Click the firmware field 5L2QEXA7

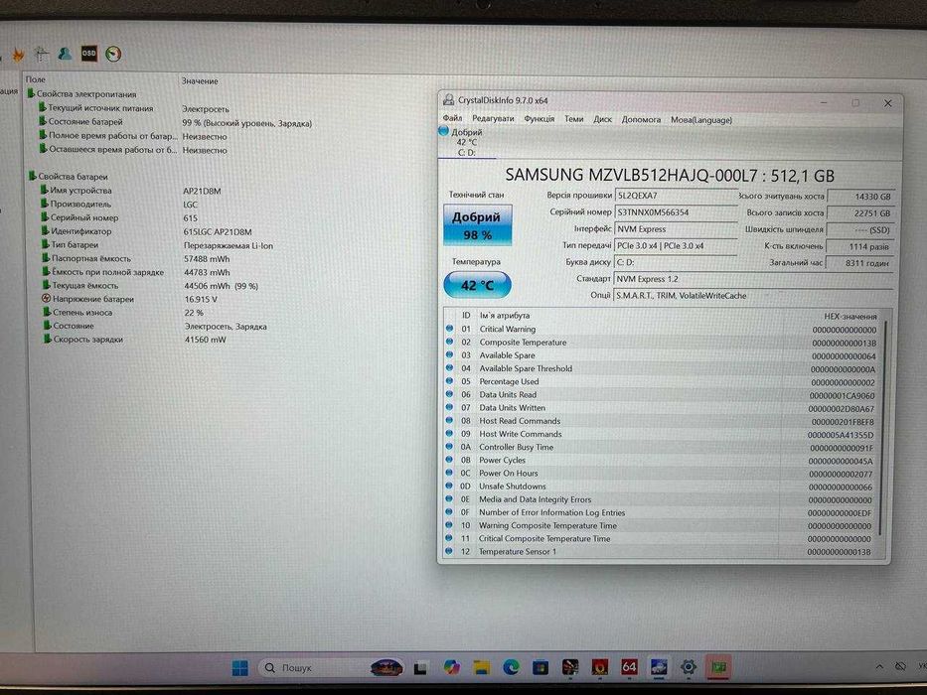[676, 196]
